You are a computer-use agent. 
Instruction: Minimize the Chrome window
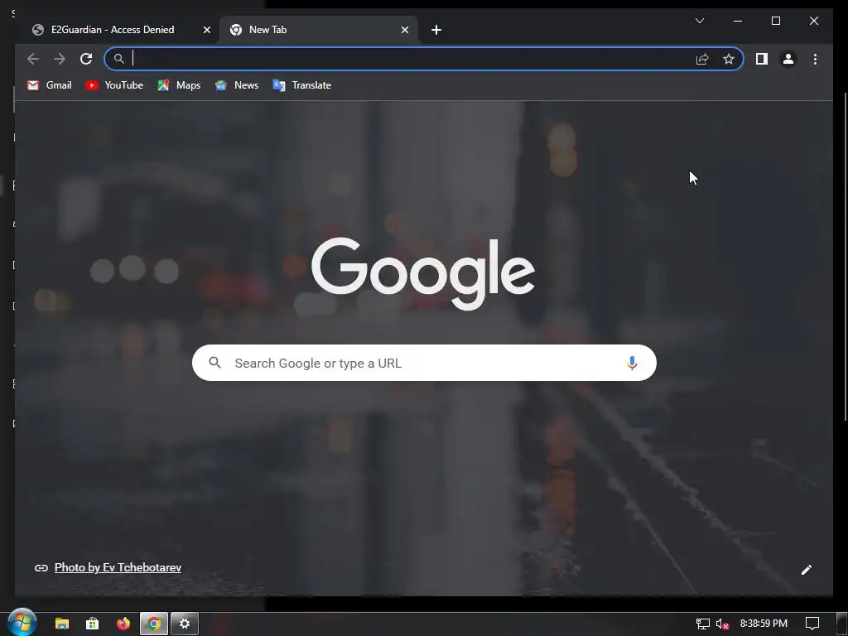tap(738, 21)
